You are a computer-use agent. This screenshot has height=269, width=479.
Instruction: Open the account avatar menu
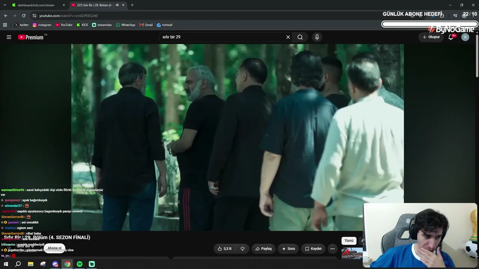point(465,37)
